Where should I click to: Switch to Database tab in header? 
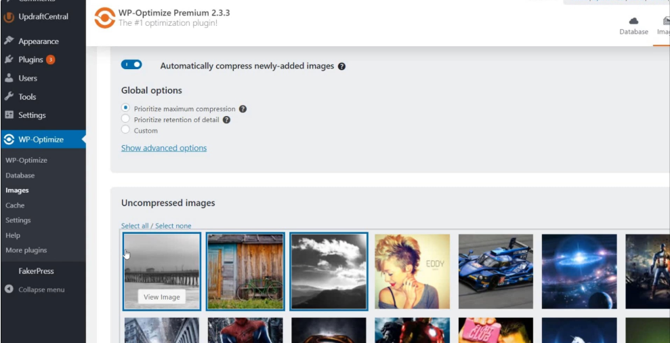[x=633, y=26]
